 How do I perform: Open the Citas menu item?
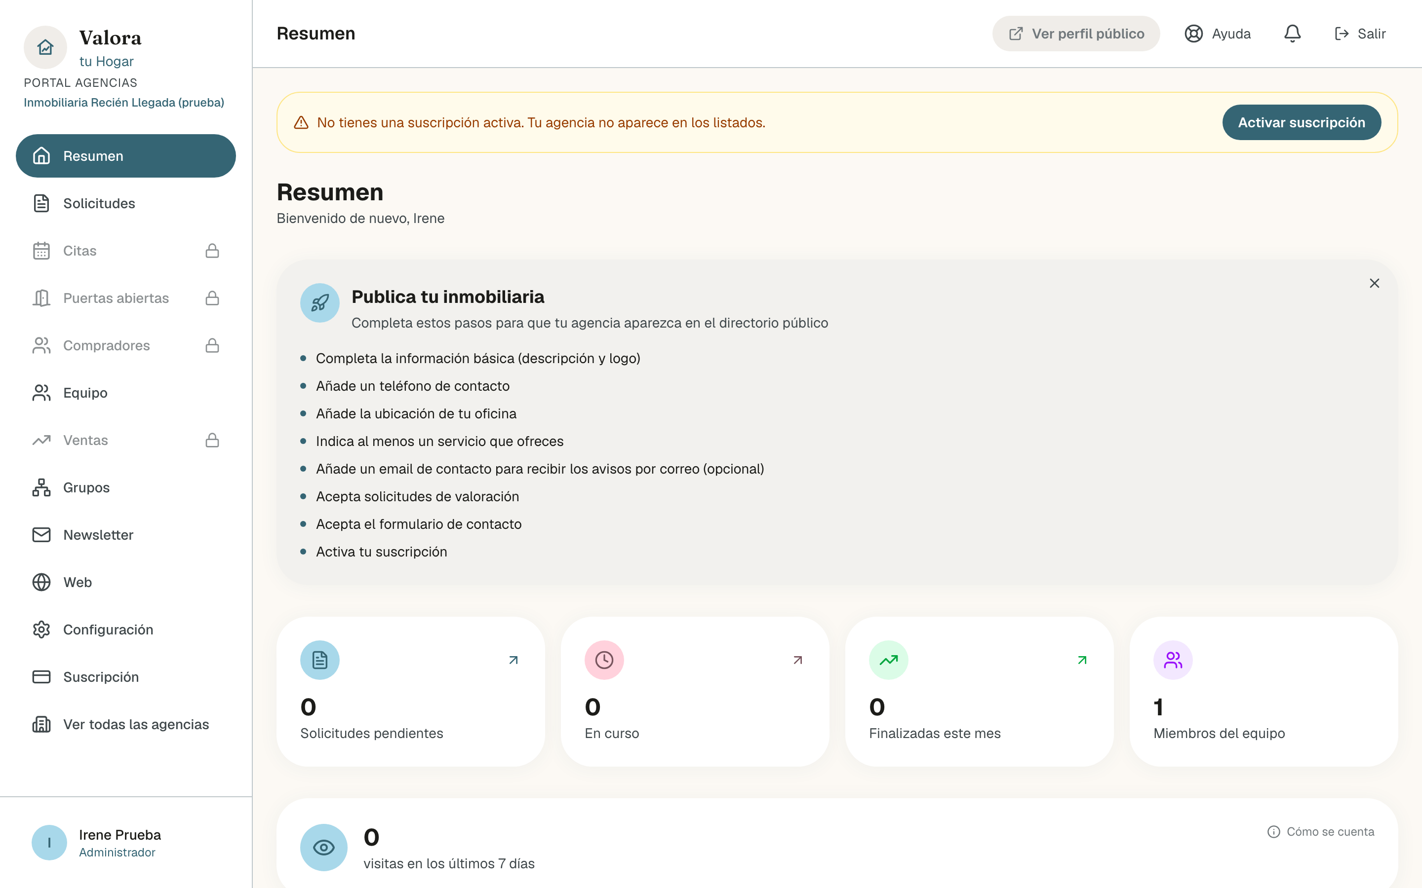[126, 251]
